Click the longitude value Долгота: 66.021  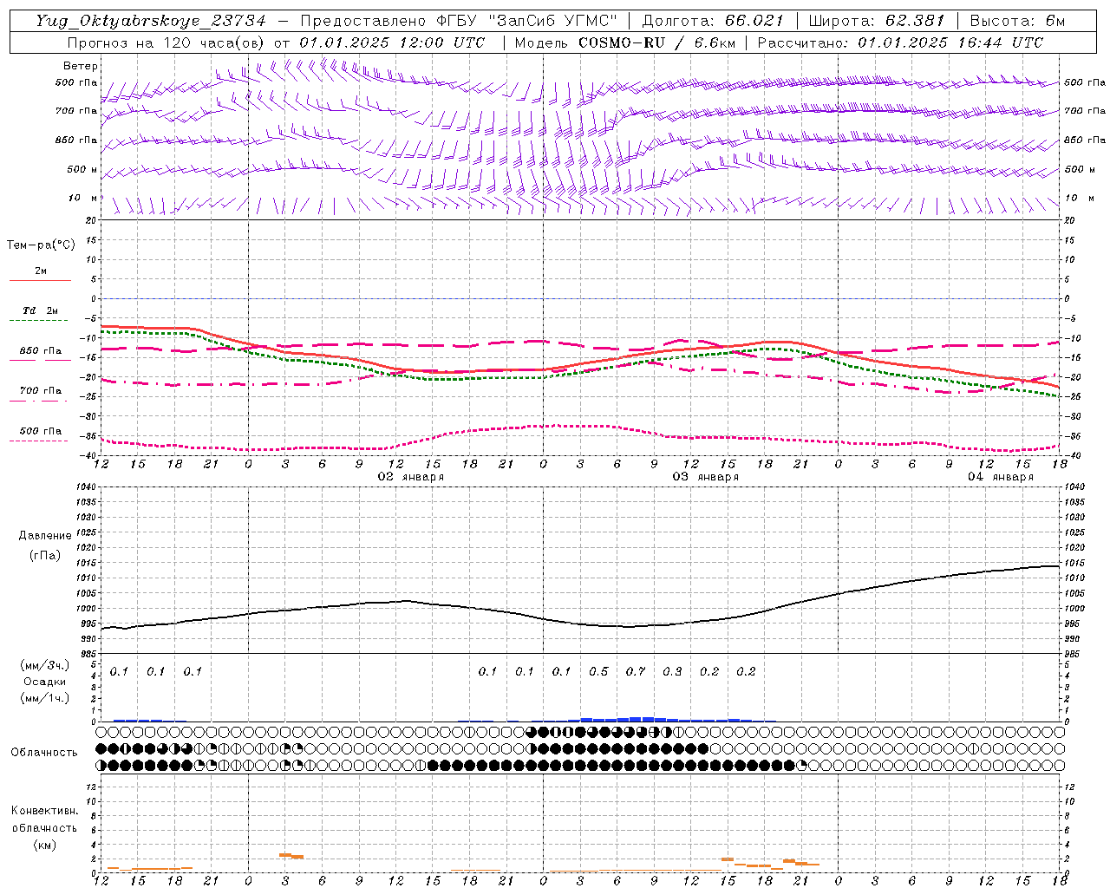coord(713,21)
